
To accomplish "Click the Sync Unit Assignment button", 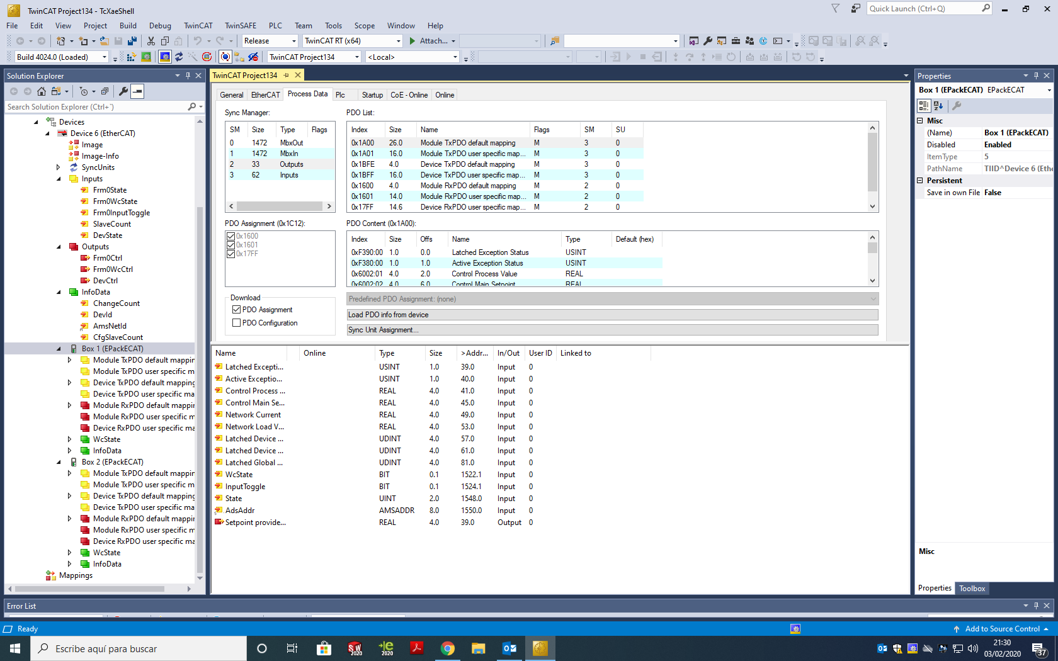I will [613, 330].
